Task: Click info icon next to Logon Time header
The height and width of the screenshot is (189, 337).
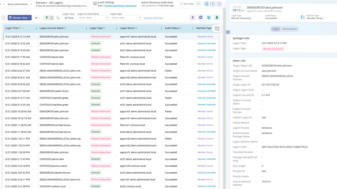Action: coord(20,28)
